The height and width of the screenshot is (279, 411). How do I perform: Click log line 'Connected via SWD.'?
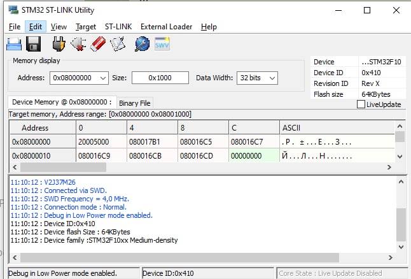pyautogui.click(x=59, y=190)
